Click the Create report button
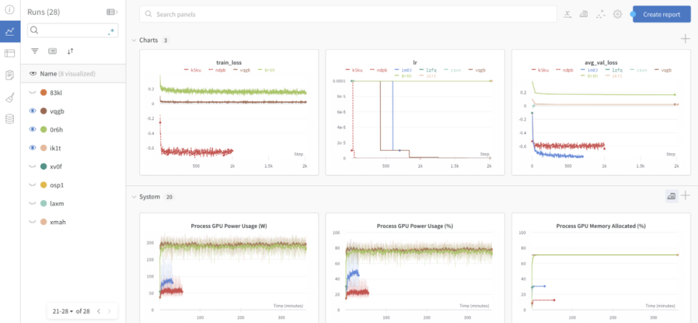This screenshot has height=323, width=698. 662,14
